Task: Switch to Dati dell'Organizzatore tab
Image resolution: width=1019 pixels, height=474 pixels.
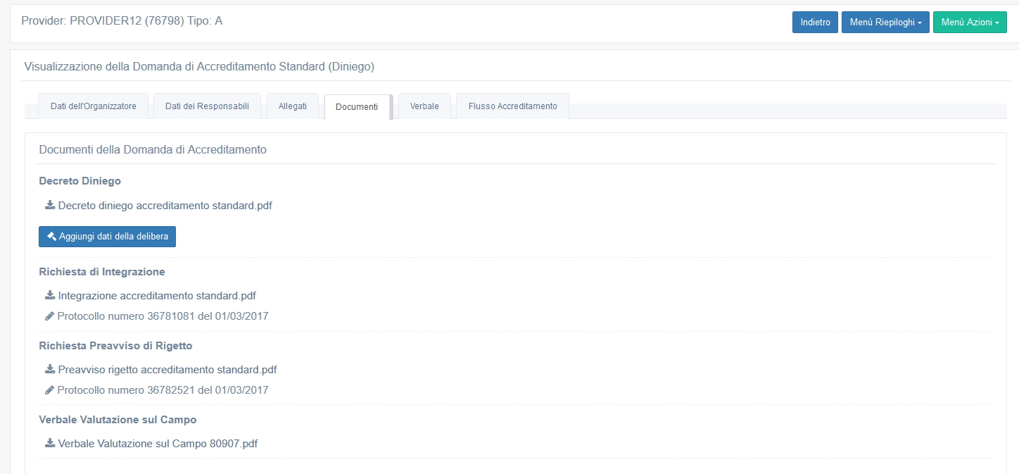Action: pyautogui.click(x=94, y=106)
